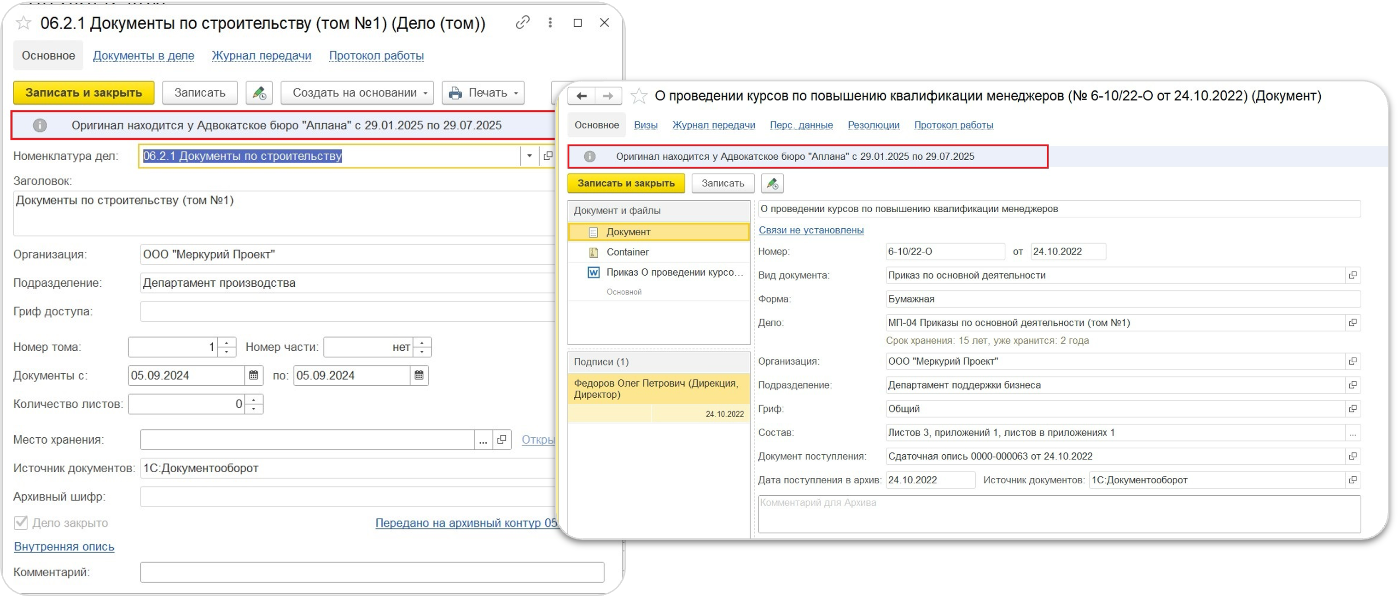The image size is (1399, 597).
Task: Click the Комментарий input field
Action: coord(372,573)
